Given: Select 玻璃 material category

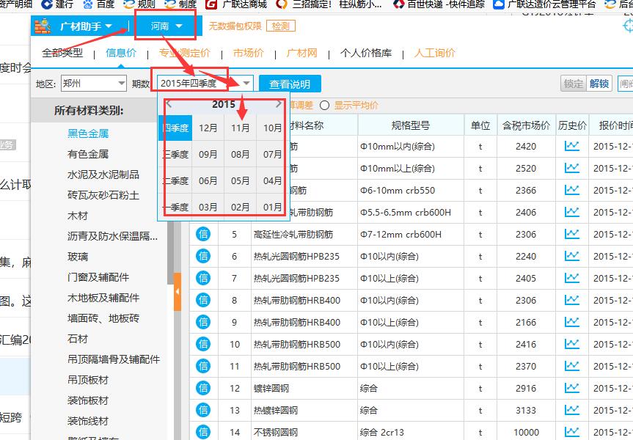Looking at the screenshot, I should pyautogui.click(x=78, y=257).
